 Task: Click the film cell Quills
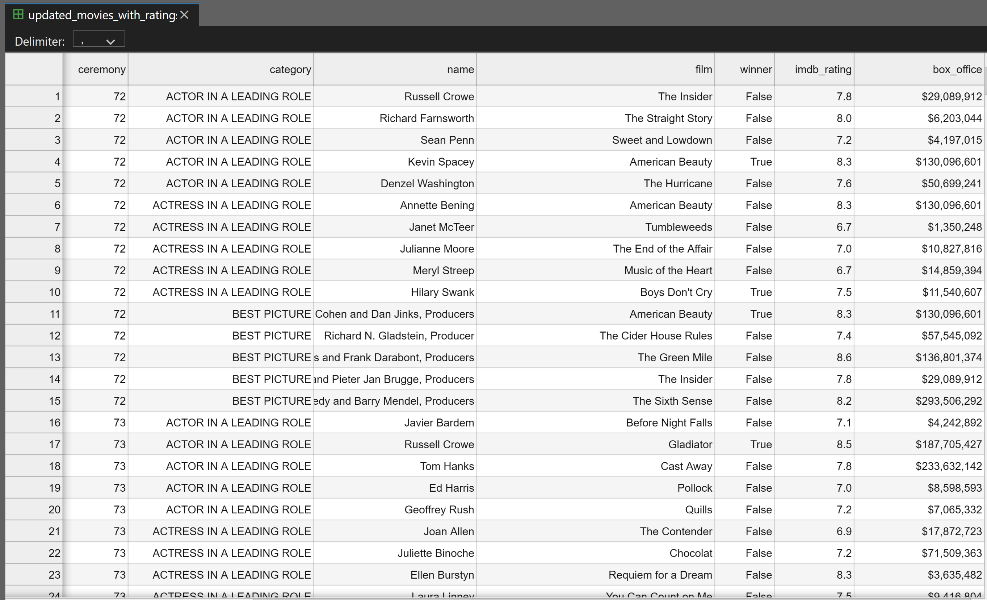point(596,510)
